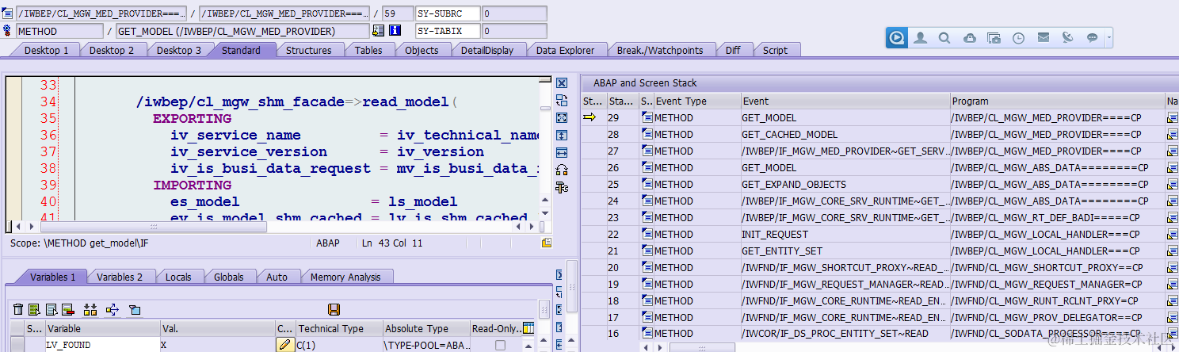Viewport: 1179px width, 352px height.
Task: Click the cloud icon in the floating toolbar
Action: click(969, 37)
